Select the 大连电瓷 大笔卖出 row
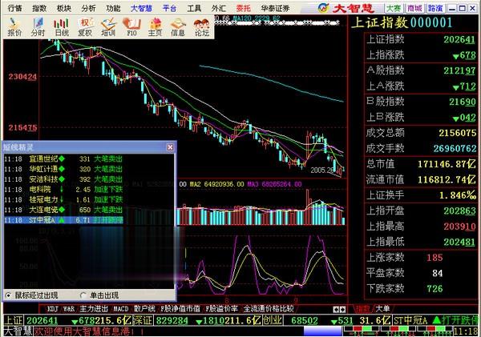 (63, 210)
